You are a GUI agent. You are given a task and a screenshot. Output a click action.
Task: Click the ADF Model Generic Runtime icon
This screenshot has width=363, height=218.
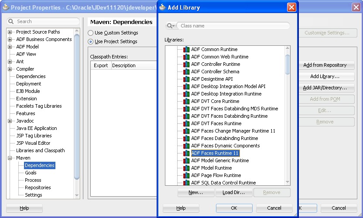(x=186, y=160)
